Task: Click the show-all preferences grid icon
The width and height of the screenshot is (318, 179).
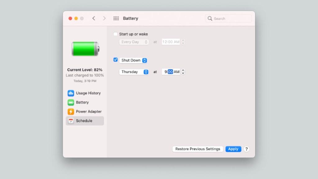Action: click(116, 18)
